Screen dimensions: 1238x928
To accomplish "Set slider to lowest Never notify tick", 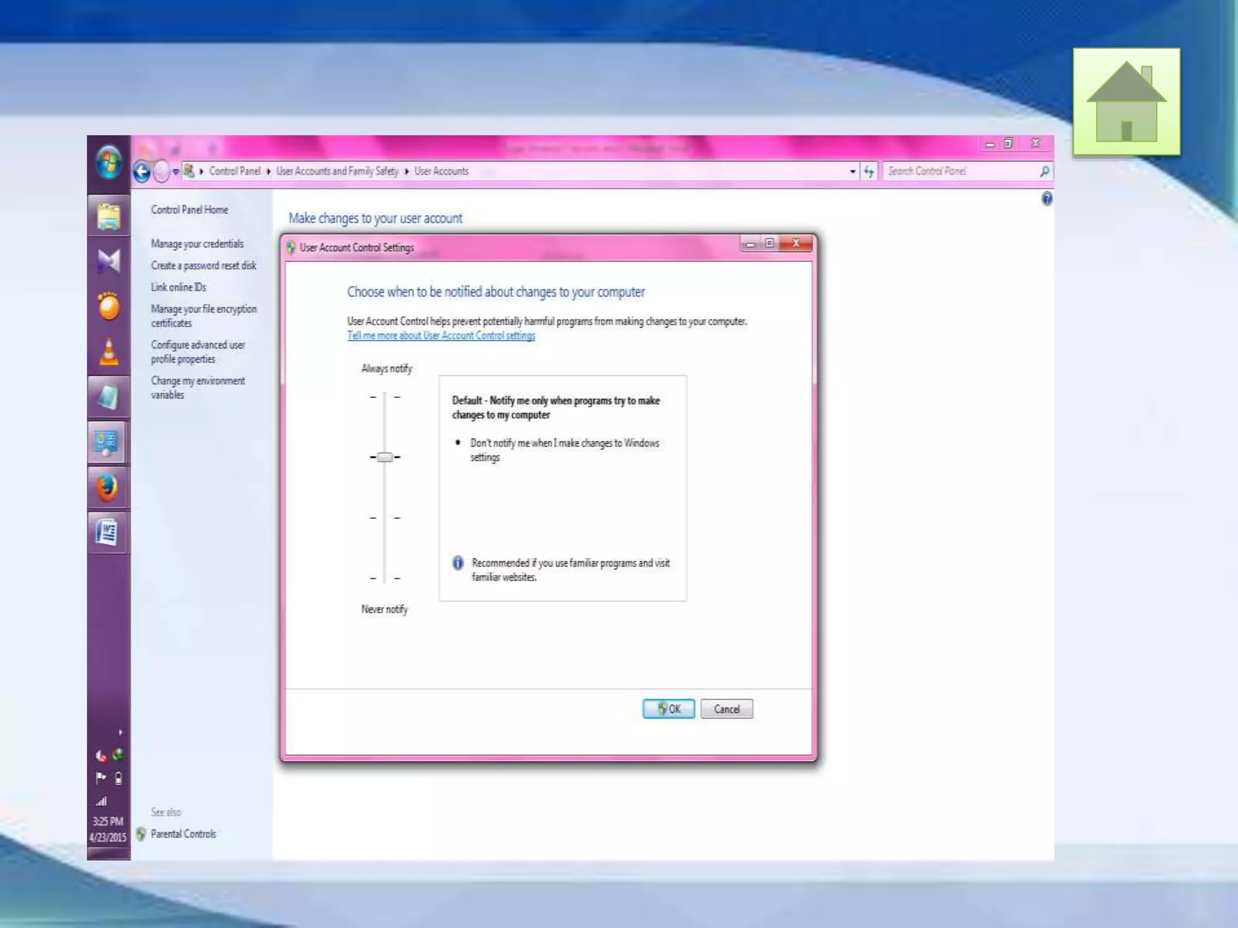I will coord(384,578).
